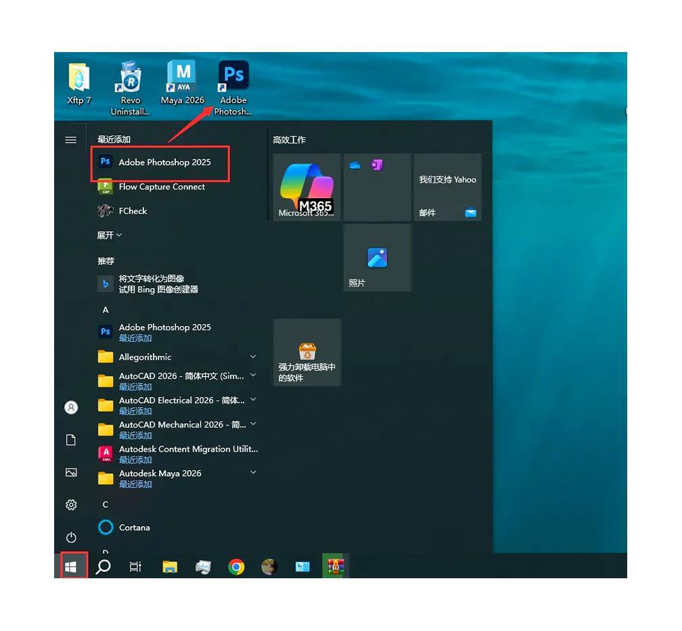This screenshot has height=631, width=682.
Task: Launch Cortana from app list
Action: coord(124,528)
